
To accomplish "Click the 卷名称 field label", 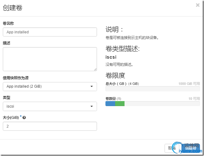I will coord(8,23).
